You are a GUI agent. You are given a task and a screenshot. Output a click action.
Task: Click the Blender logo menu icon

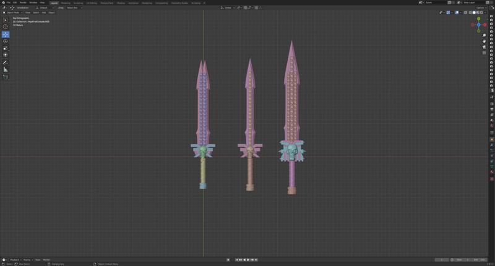tap(4, 2)
